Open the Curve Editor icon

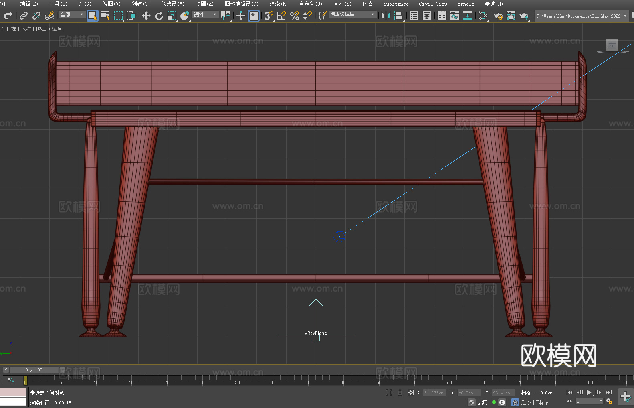(x=454, y=16)
